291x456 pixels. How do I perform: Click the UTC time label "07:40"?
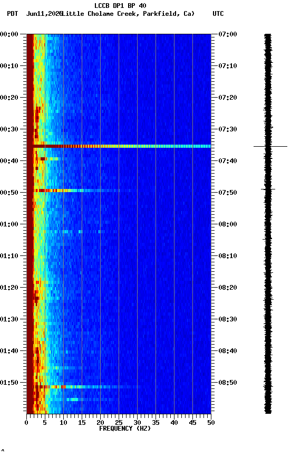pos(228,161)
